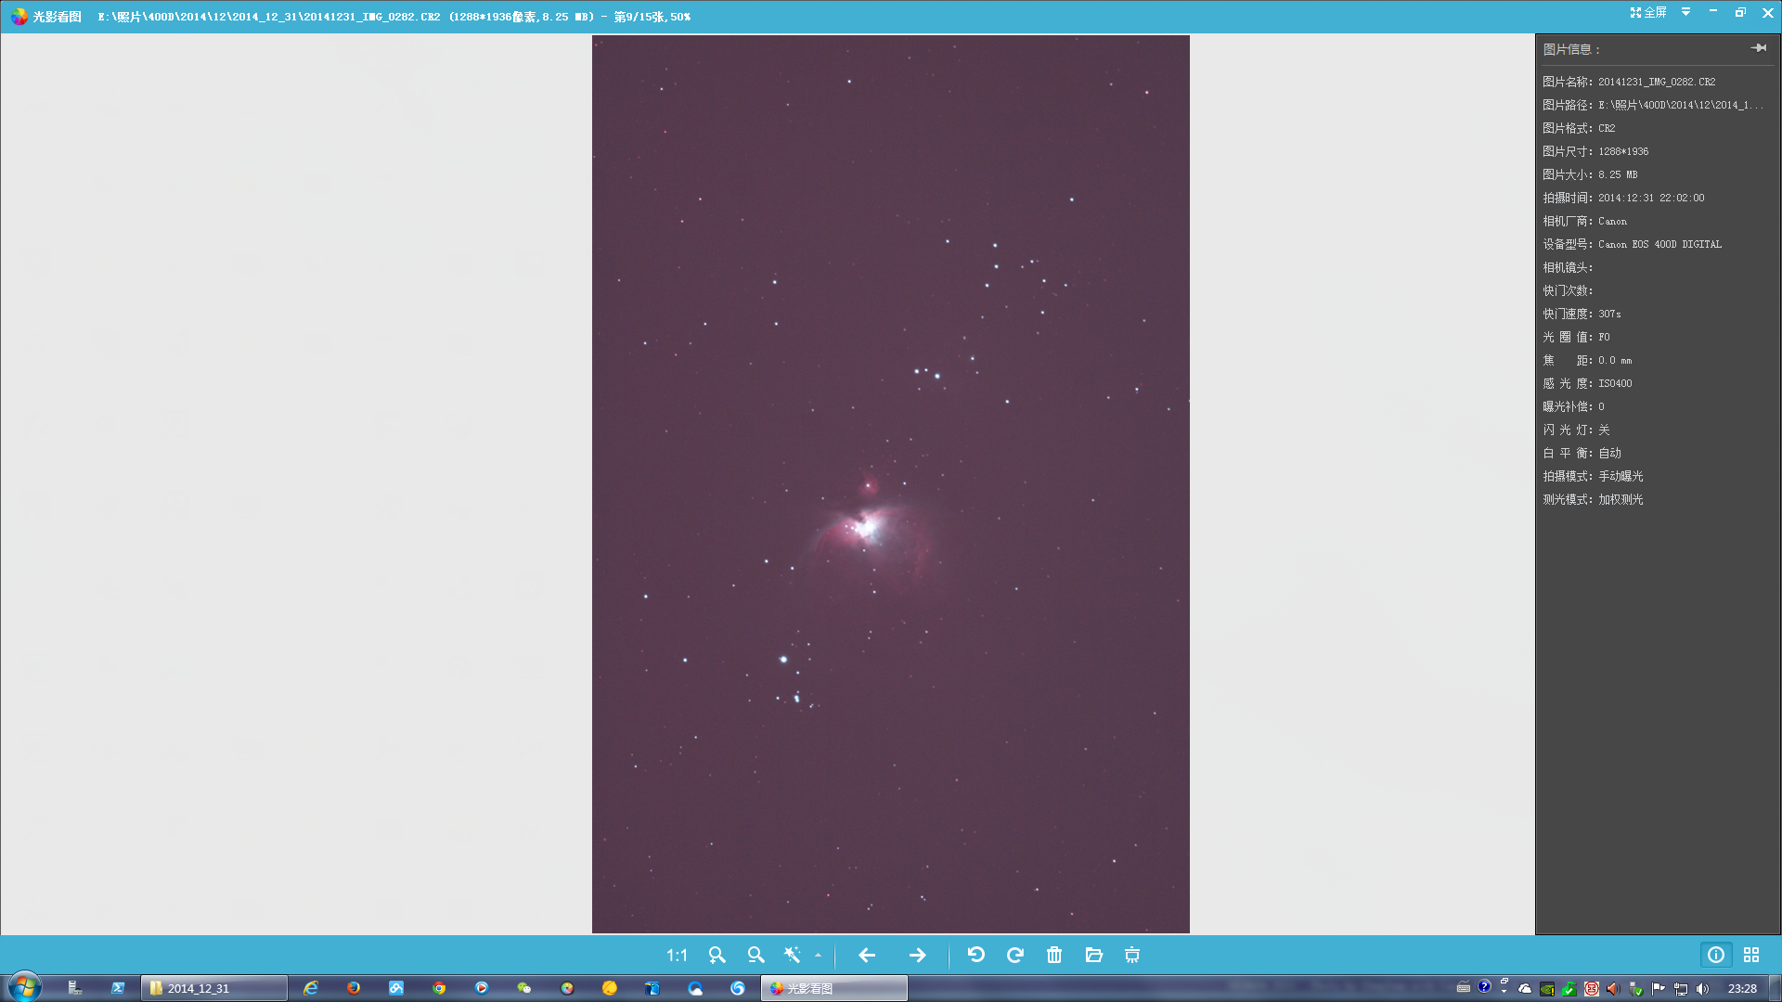This screenshot has width=1782, height=1002.
Task: Delete the current image with trash icon
Action: click(x=1054, y=955)
